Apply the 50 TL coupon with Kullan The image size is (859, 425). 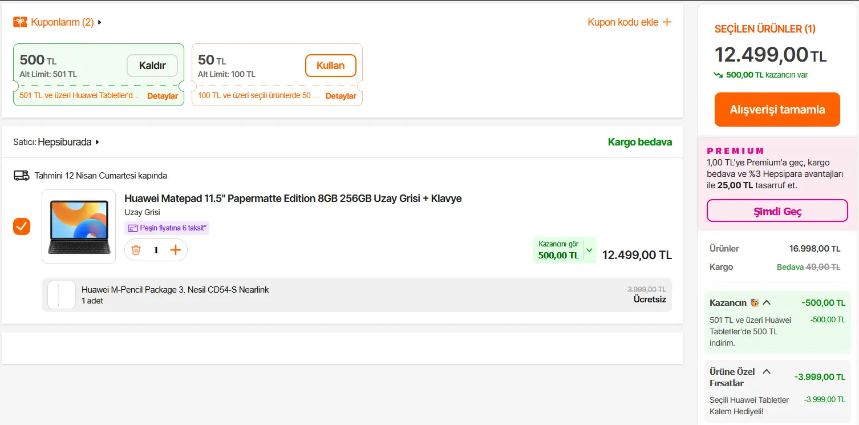(331, 66)
